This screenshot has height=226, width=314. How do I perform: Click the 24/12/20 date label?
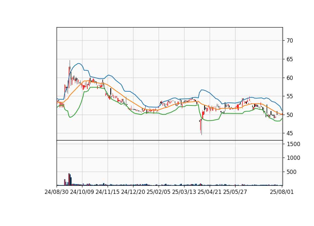[133, 192]
